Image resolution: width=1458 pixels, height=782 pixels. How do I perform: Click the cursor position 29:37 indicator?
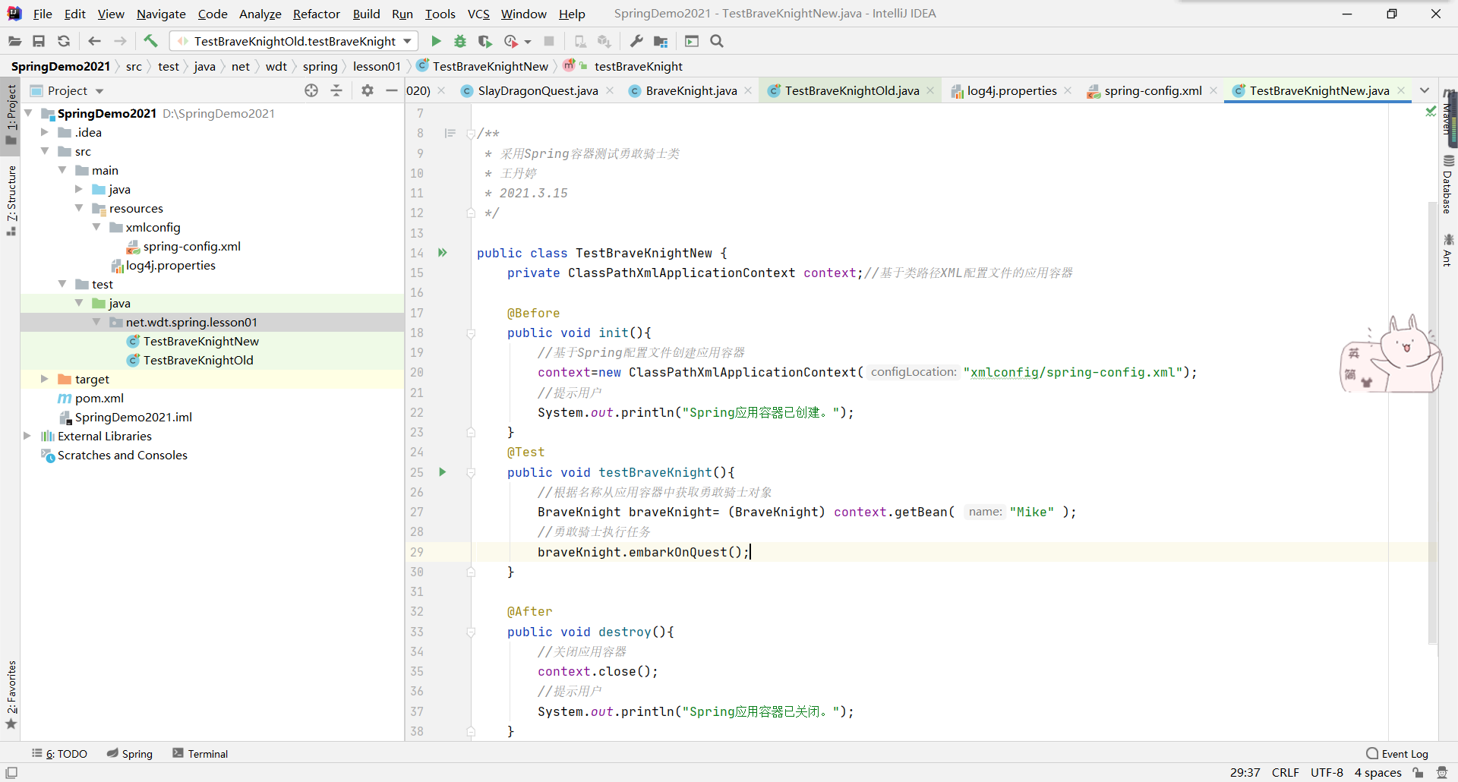tap(1245, 773)
